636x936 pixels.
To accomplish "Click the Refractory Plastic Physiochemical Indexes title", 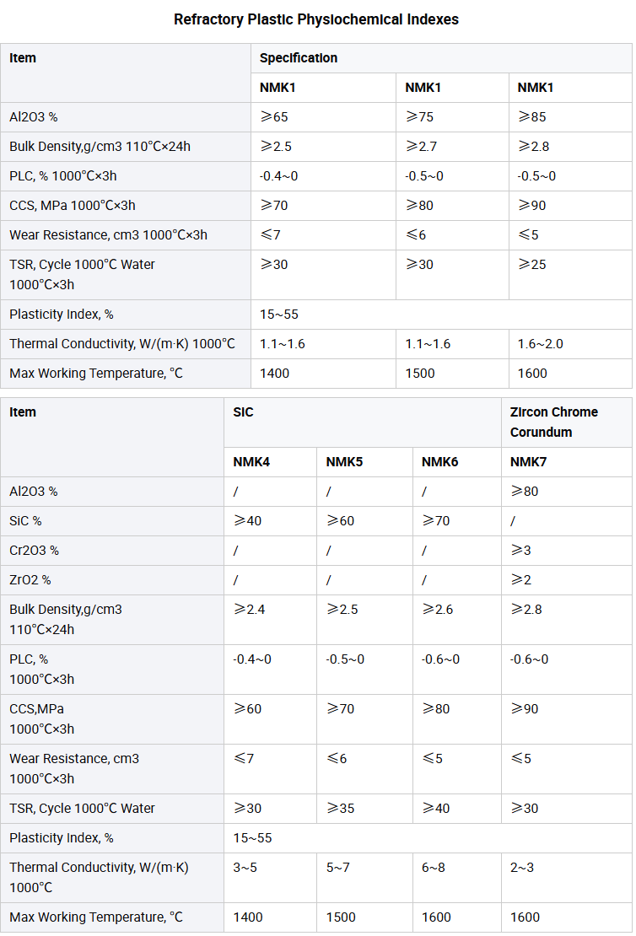I will (316, 19).
